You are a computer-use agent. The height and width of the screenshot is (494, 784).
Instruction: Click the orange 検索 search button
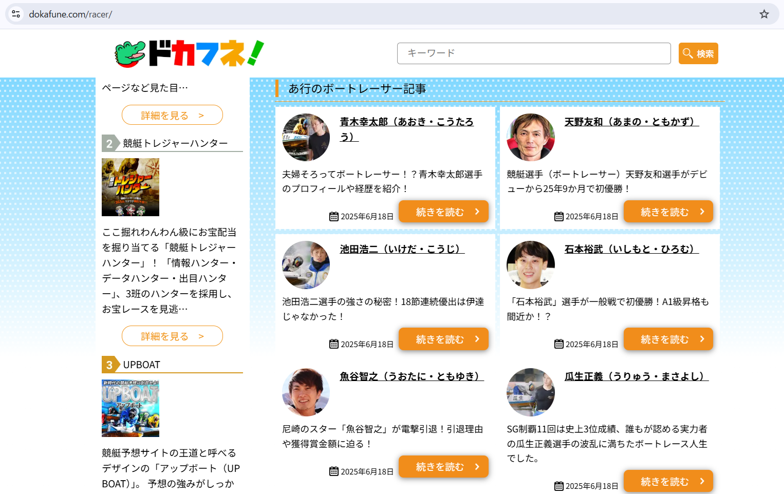(x=698, y=53)
